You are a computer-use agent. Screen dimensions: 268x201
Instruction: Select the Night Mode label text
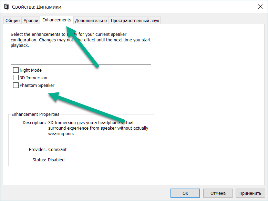[x=31, y=70]
